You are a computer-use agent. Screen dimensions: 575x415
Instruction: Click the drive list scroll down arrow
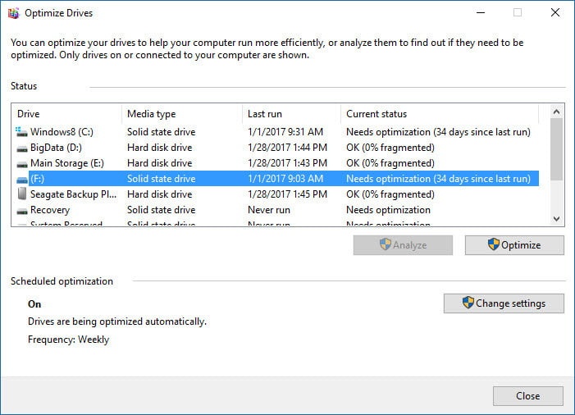(557, 219)
